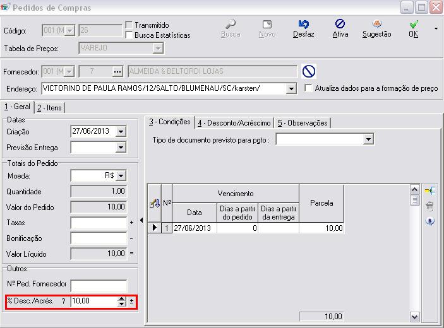Click the Desfaz undo icon
Image resolution: width=444 pixels, height=328 pixels.
[x=304, y=25]
